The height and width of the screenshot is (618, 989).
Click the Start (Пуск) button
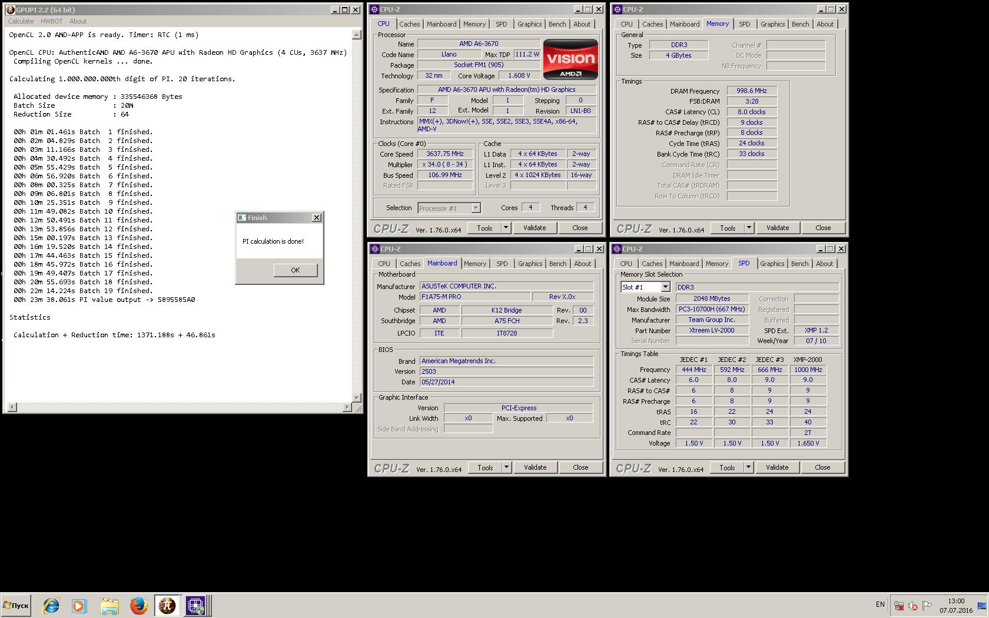pyautogui.click(x=16, y=606)
